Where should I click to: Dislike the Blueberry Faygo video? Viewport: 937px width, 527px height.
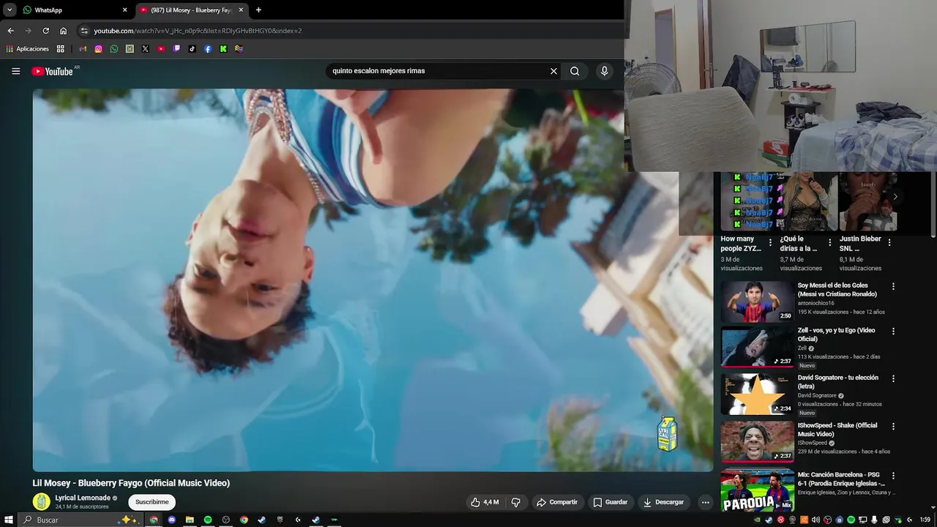[515, 502]
